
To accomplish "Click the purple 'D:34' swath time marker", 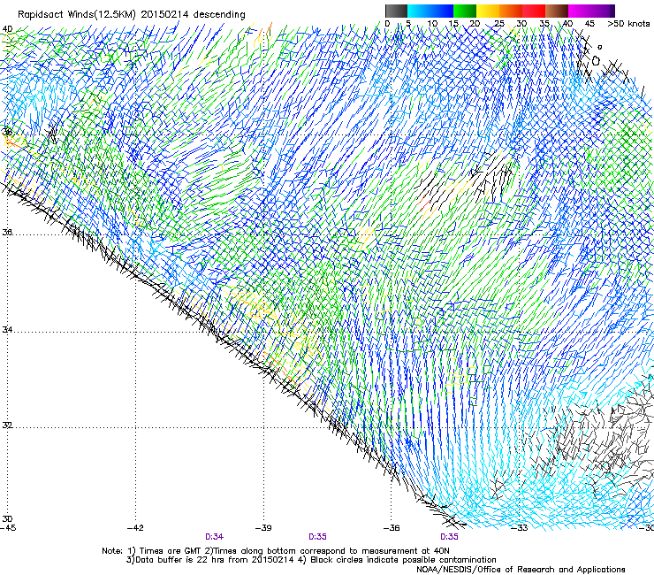I will 215,537.
